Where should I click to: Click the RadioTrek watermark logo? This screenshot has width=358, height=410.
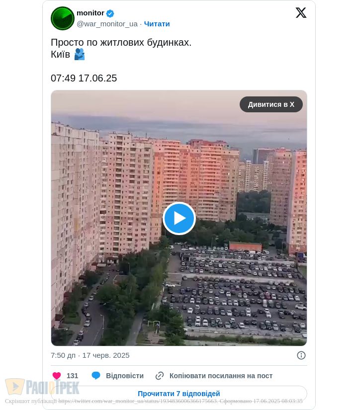pos(42,387)
